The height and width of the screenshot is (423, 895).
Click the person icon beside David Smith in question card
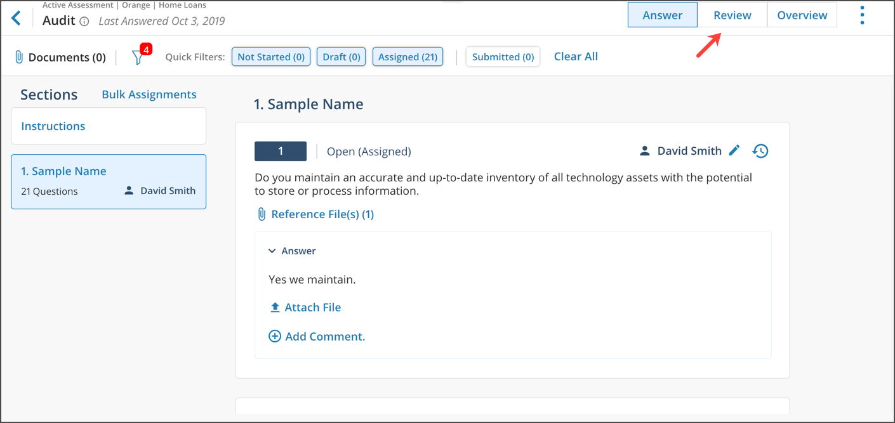pos(645,151)
